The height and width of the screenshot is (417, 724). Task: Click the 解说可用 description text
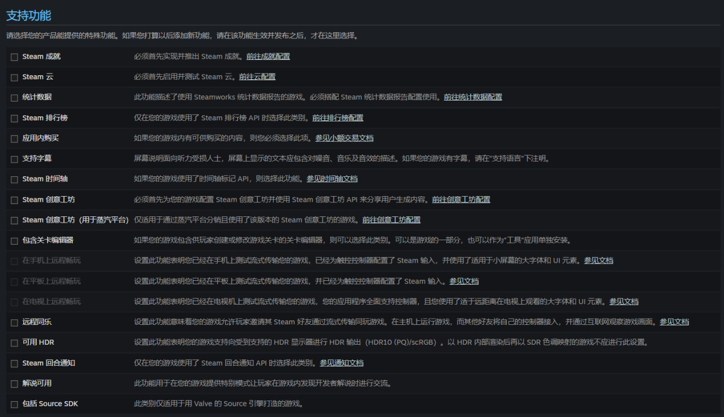263,383
